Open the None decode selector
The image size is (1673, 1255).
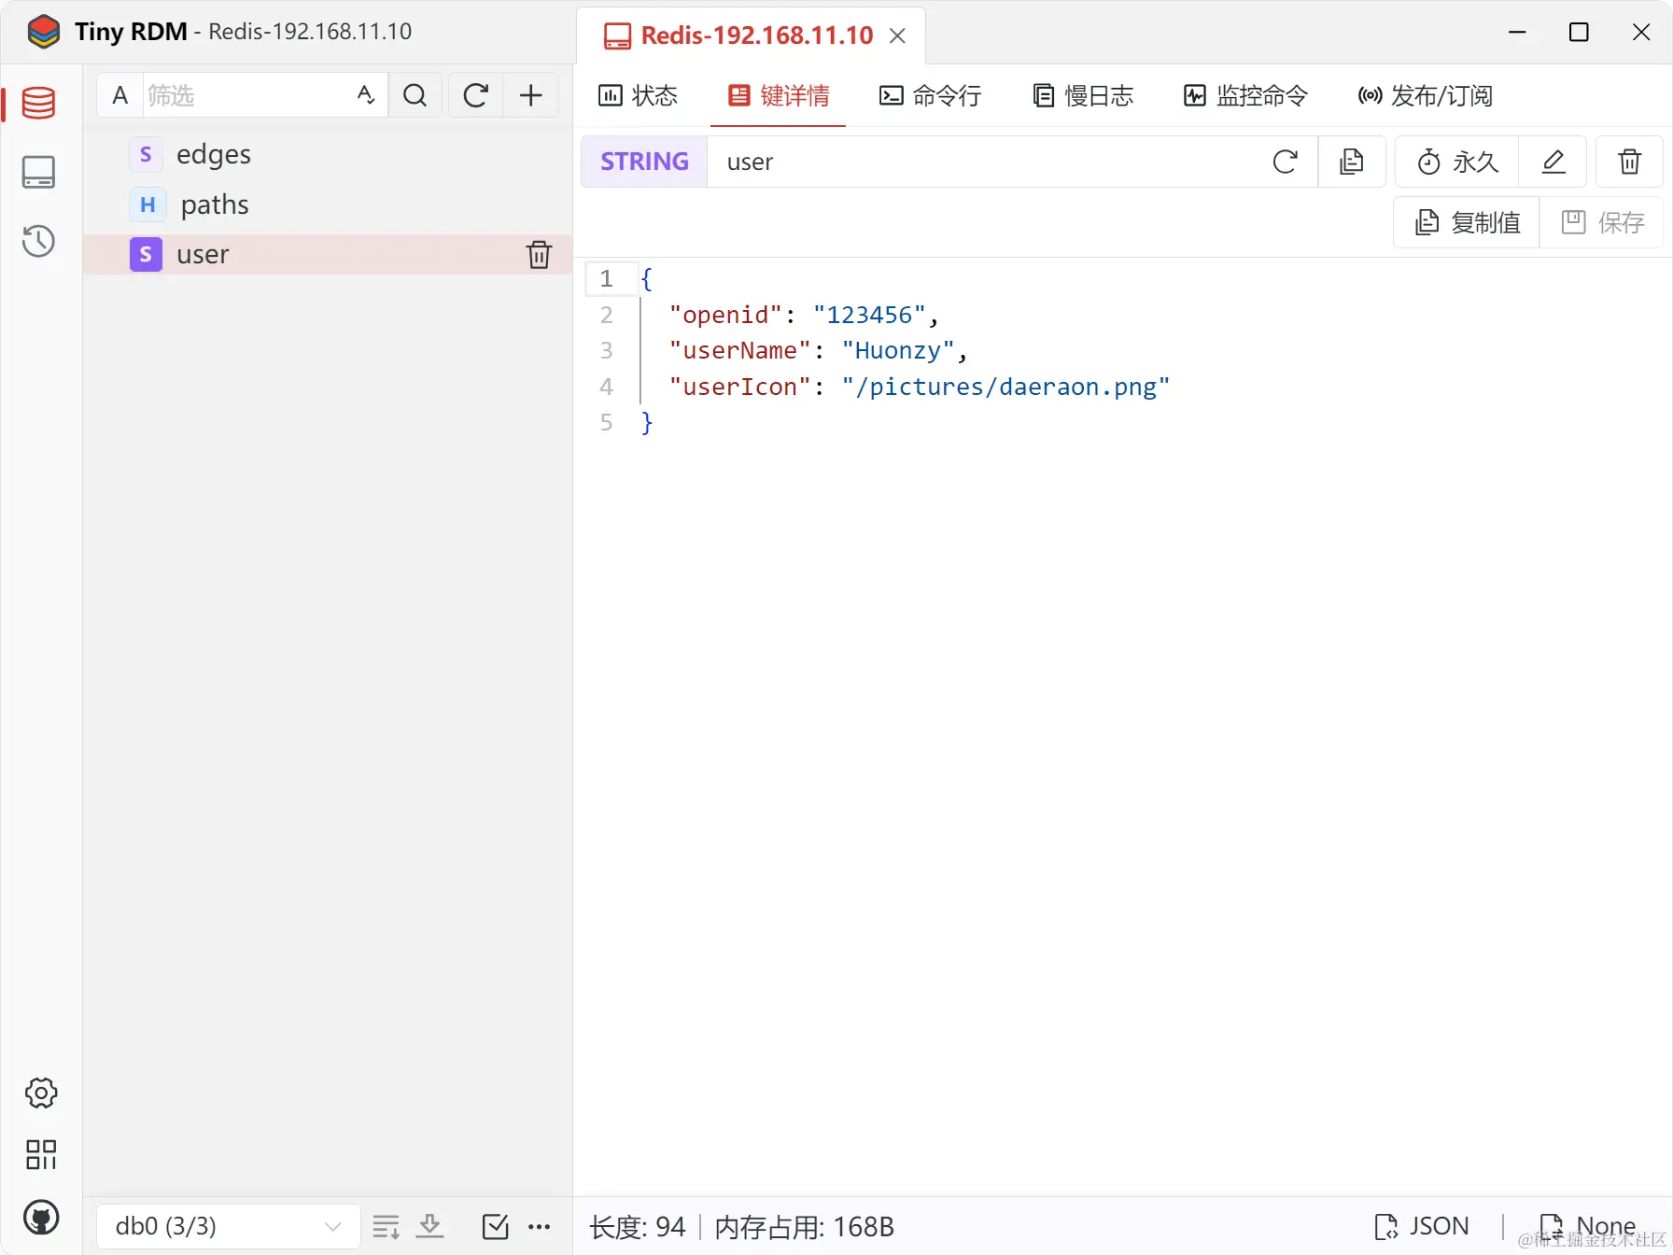1587,1226
